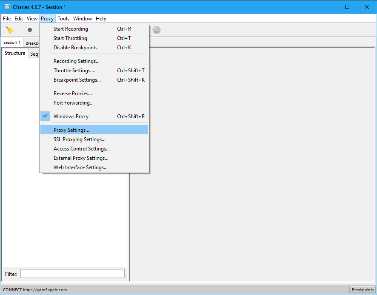Screen dimensions: 377x295
Task: Click the Breakpoints status bar button
Action: [x=363, y=290]
